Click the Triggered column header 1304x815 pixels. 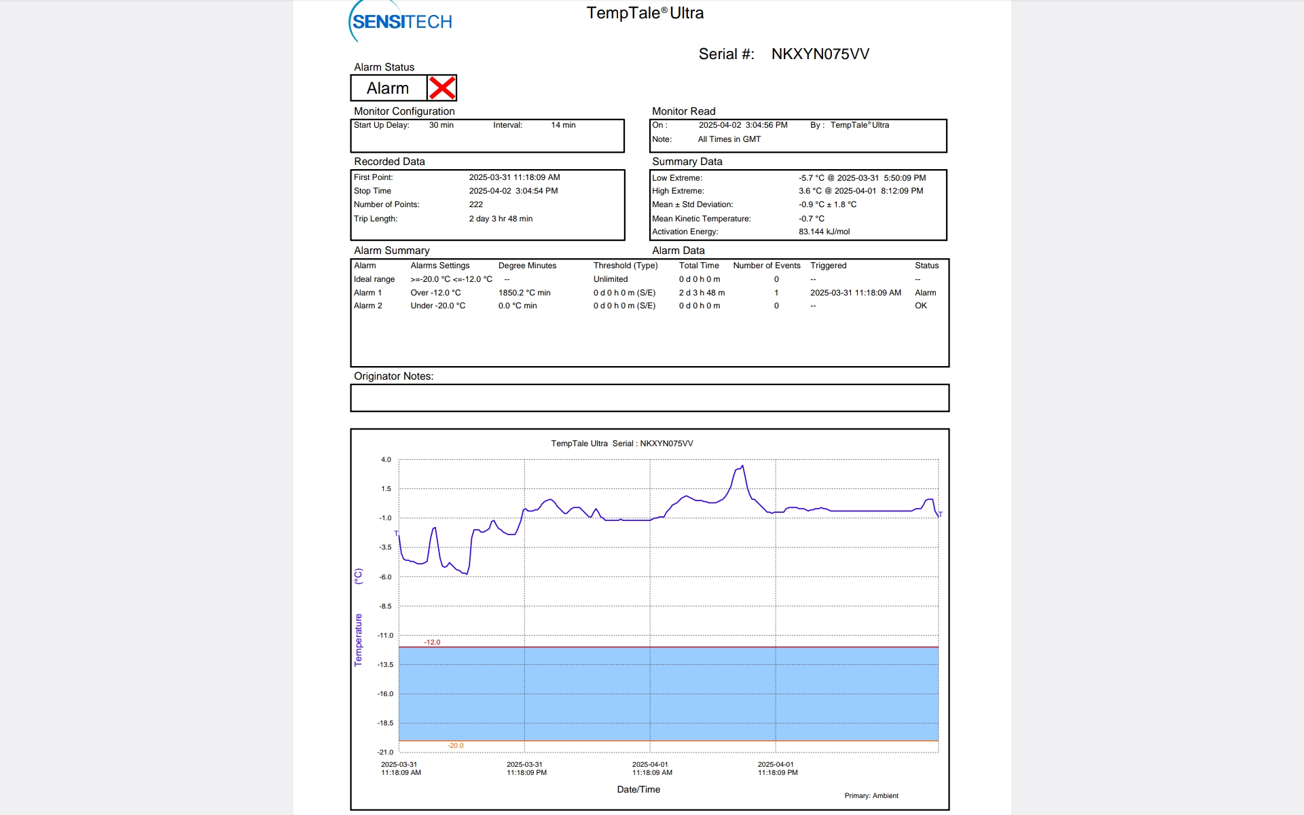coord(828,266)
